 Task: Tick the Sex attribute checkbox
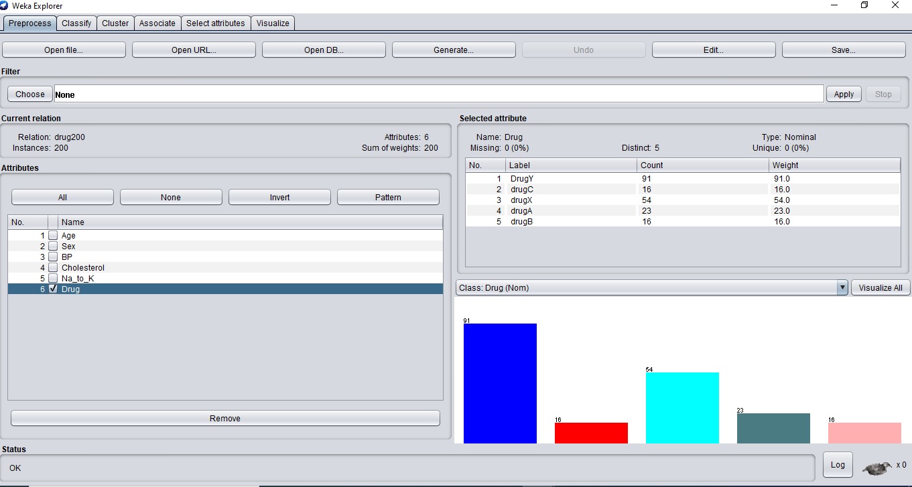(53, 247)
